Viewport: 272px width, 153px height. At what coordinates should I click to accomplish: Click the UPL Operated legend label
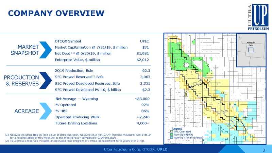[182, 132]
